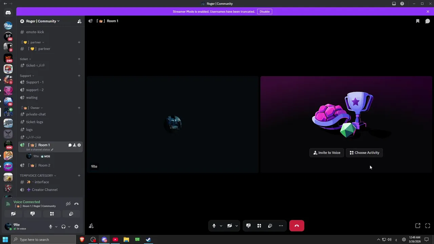Select the logs channel

click(x=50, y=129)
